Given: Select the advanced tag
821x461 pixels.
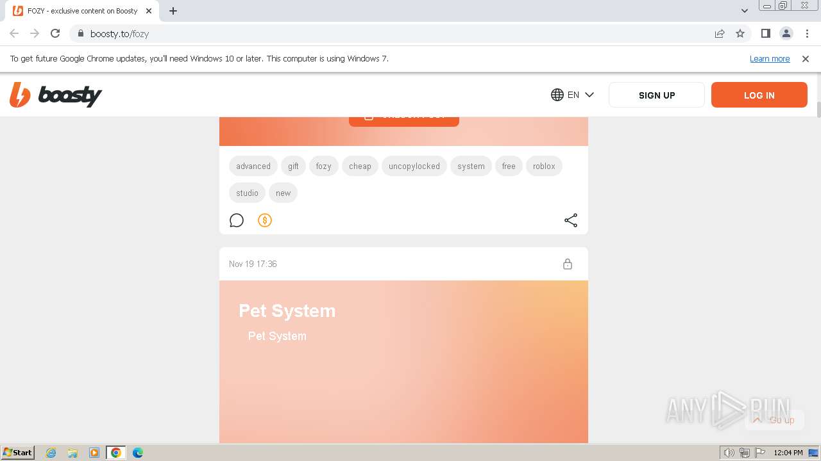Looking at the screenshot, I should click(253, 166).
